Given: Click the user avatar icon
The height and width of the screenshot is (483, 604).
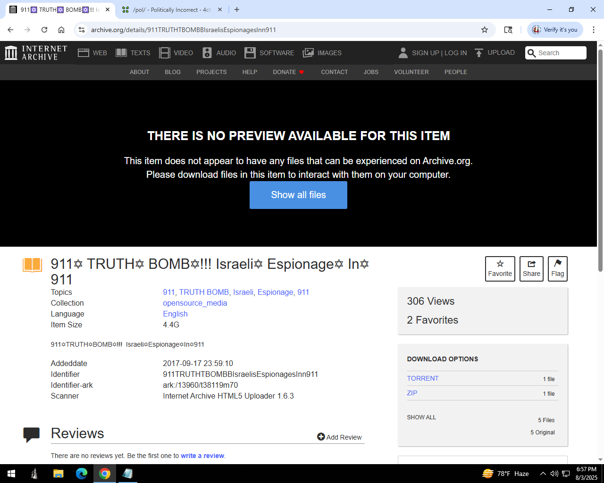Looking at the screenshot, I should 403,53.
